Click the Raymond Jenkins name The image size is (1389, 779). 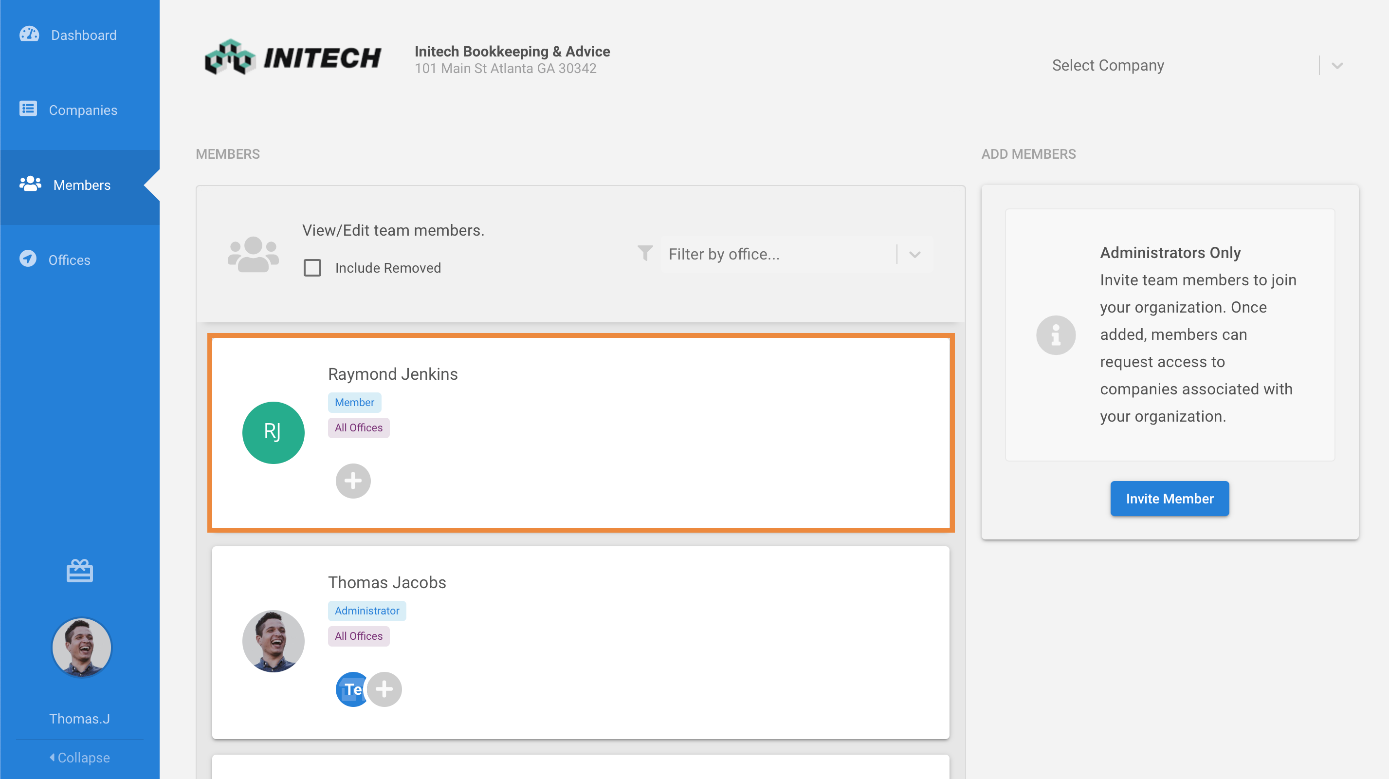click(393, 374)
